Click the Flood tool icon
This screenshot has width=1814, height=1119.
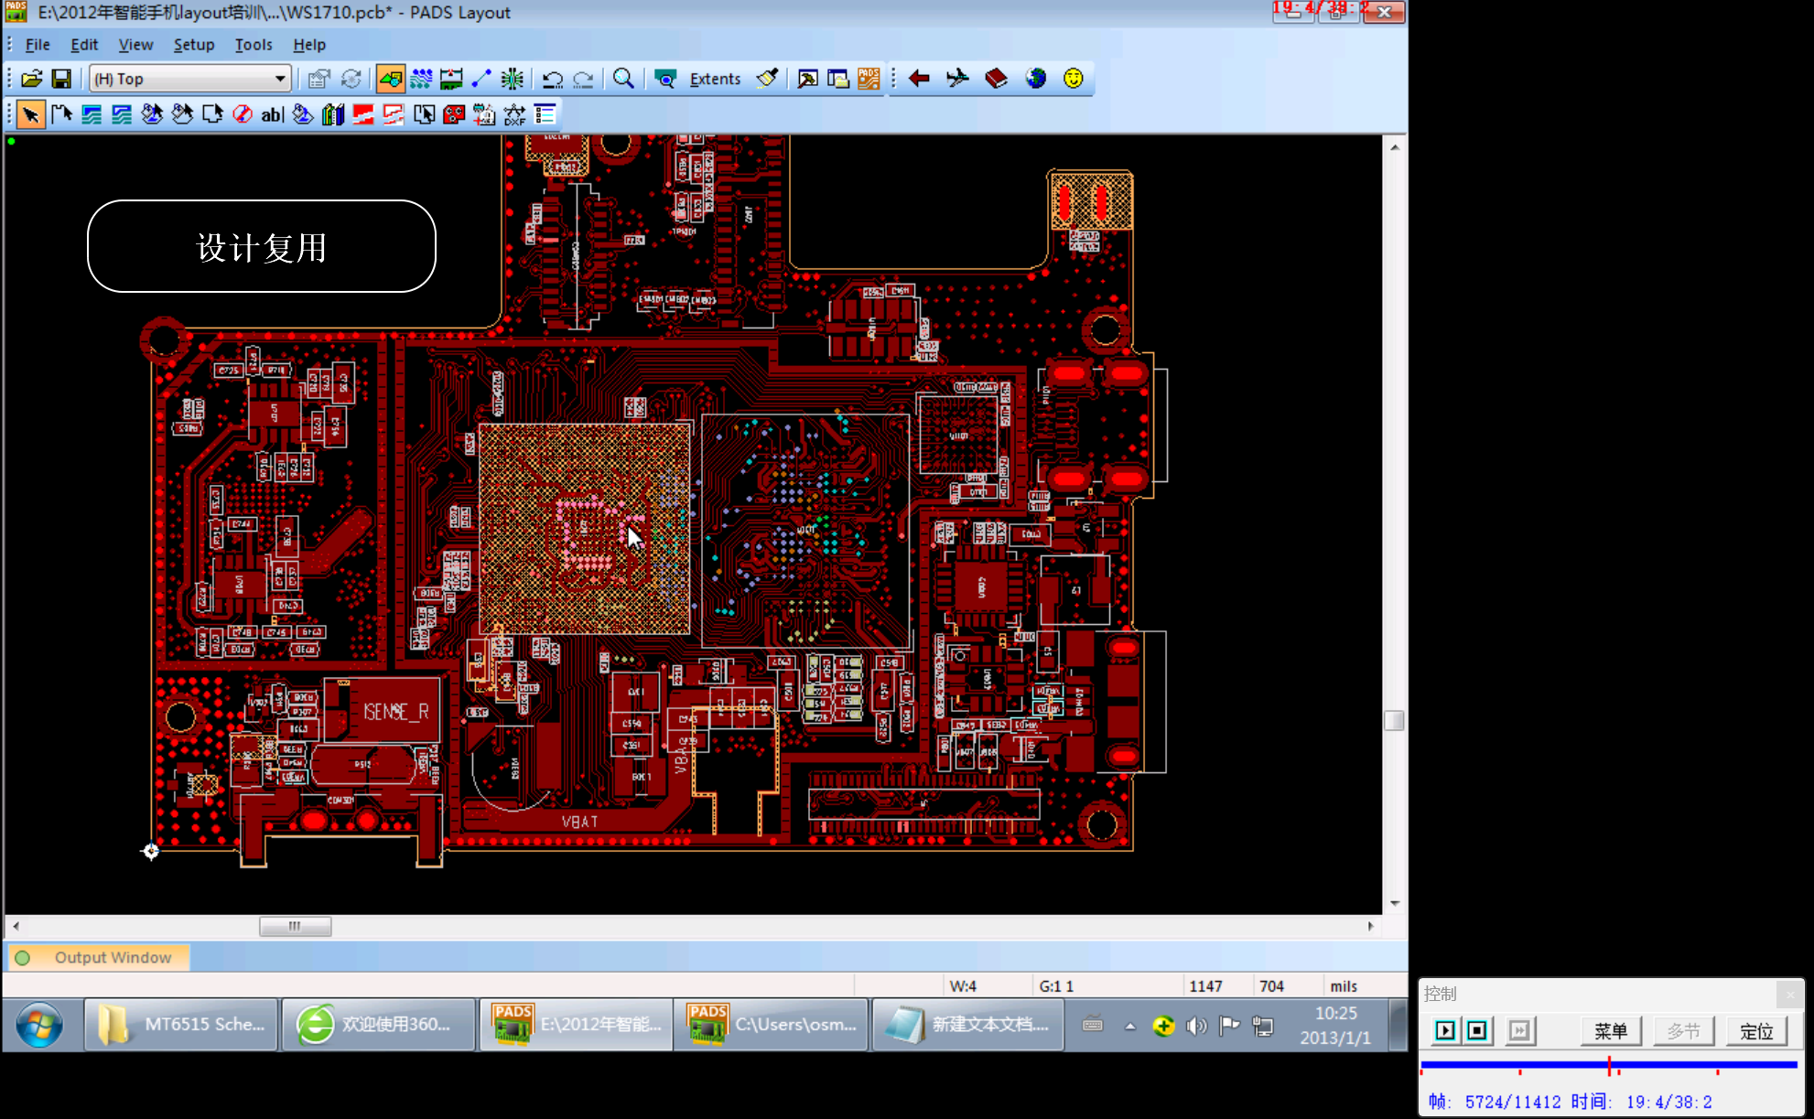(303, 114)
